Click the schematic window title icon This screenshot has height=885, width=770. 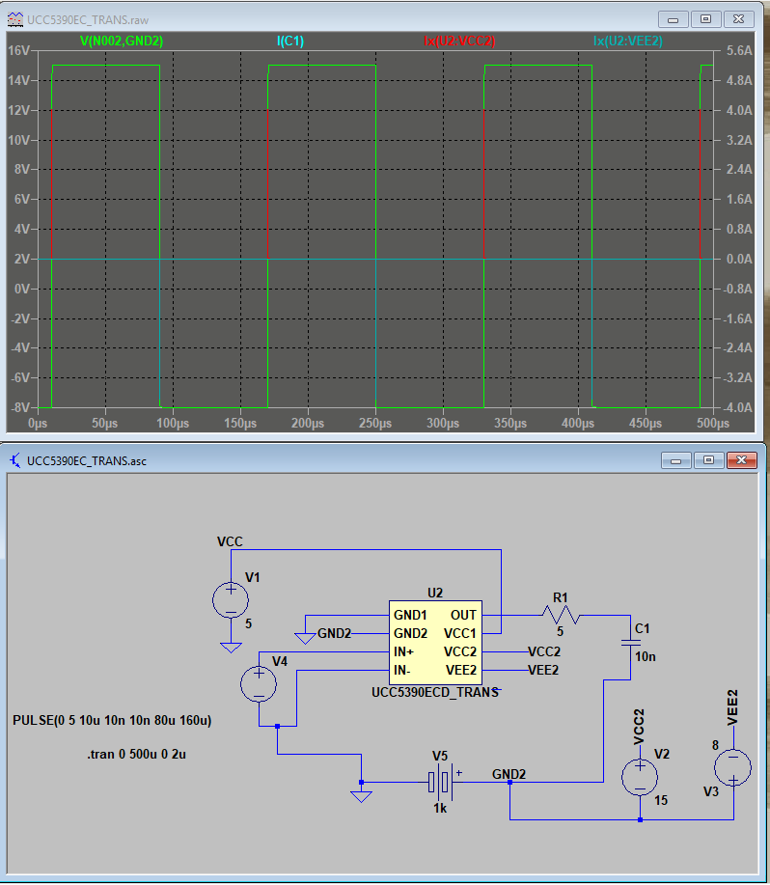(15, 460)
